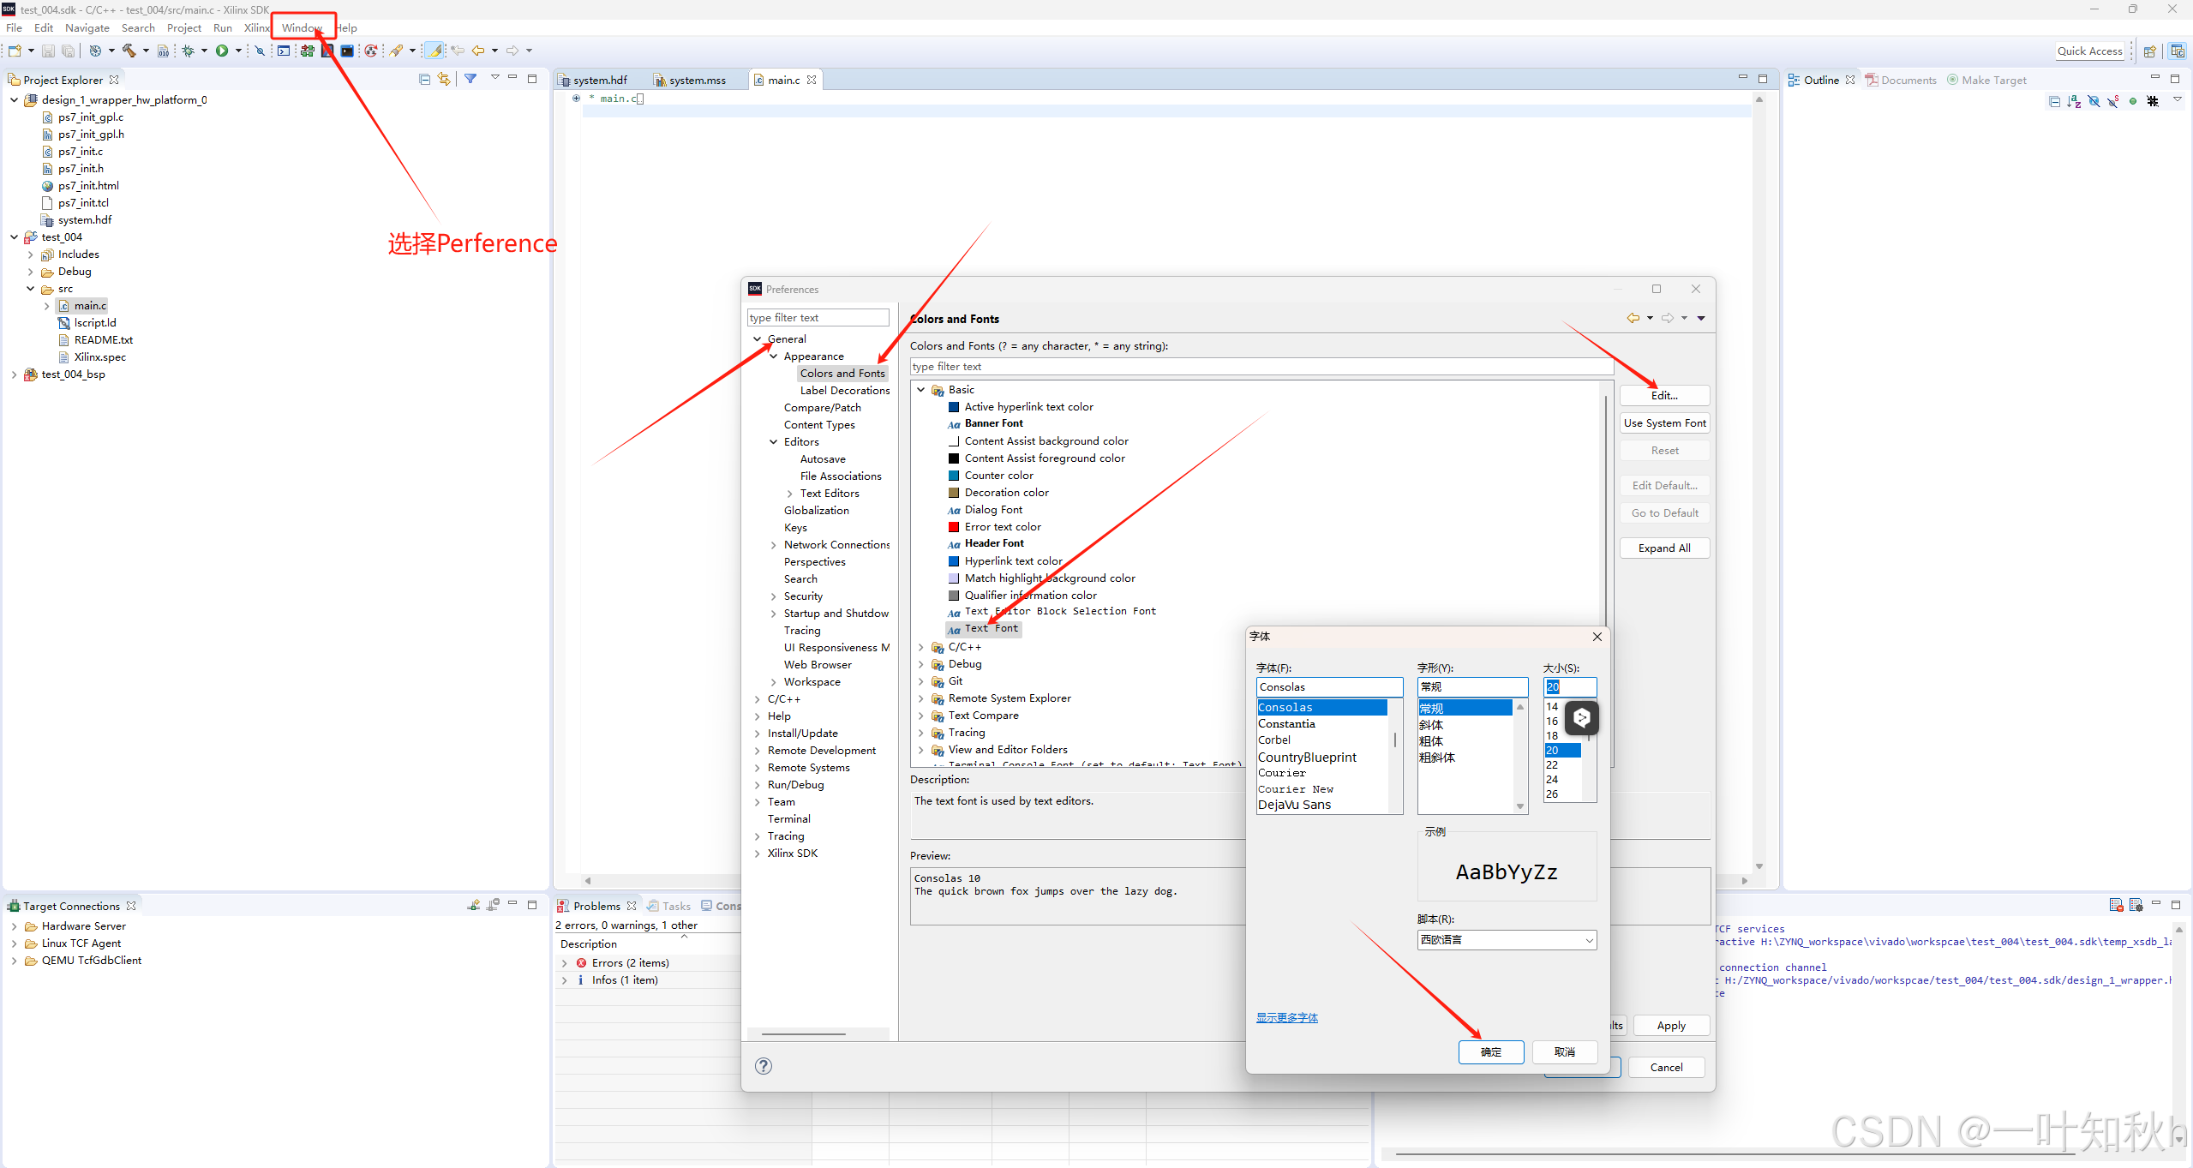2193x1168 pixels.
Task: Toggle Link with Editor in Project Explorer
Action: click(444, 79)
